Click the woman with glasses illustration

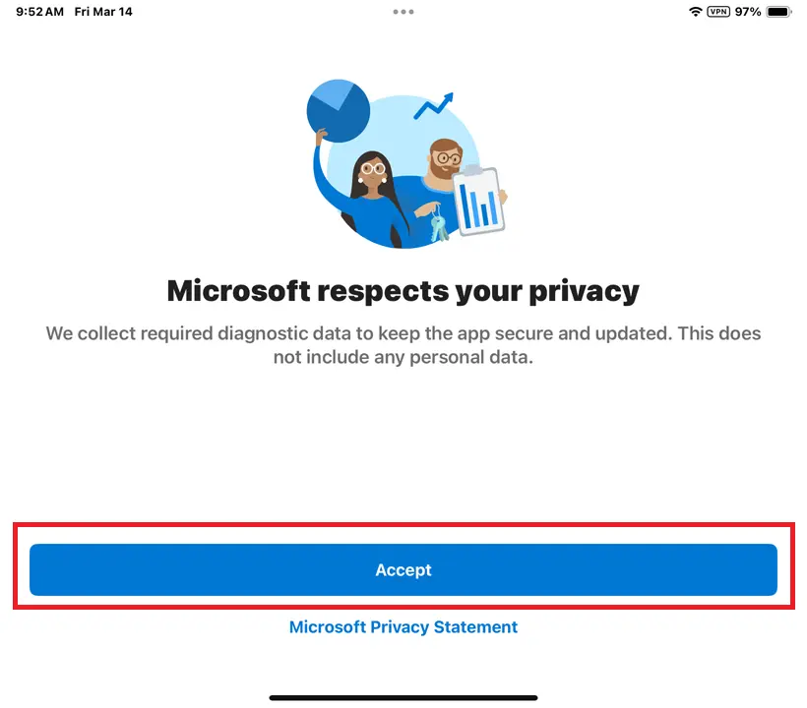point(372,177)
